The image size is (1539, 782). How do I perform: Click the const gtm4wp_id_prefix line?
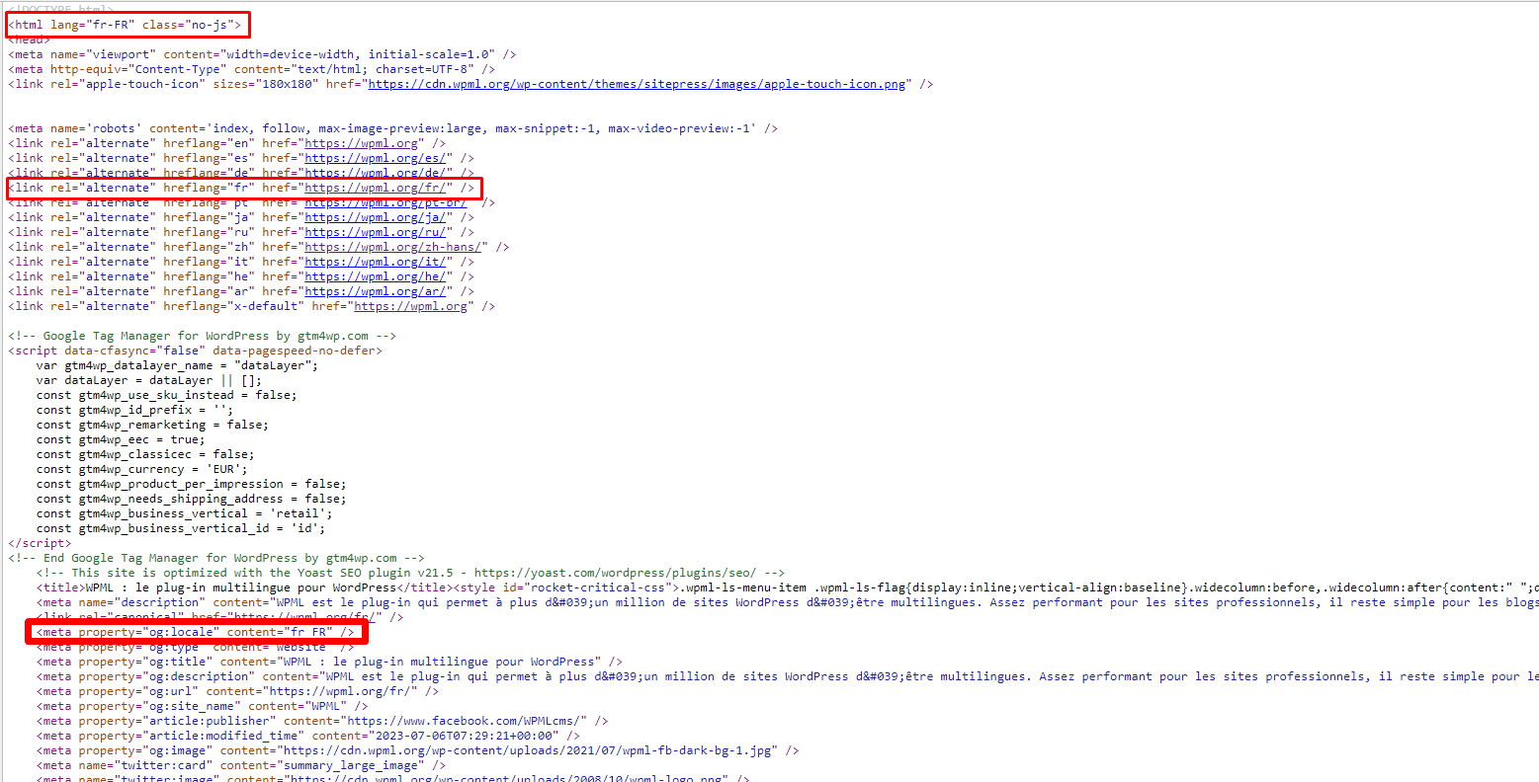134,410
